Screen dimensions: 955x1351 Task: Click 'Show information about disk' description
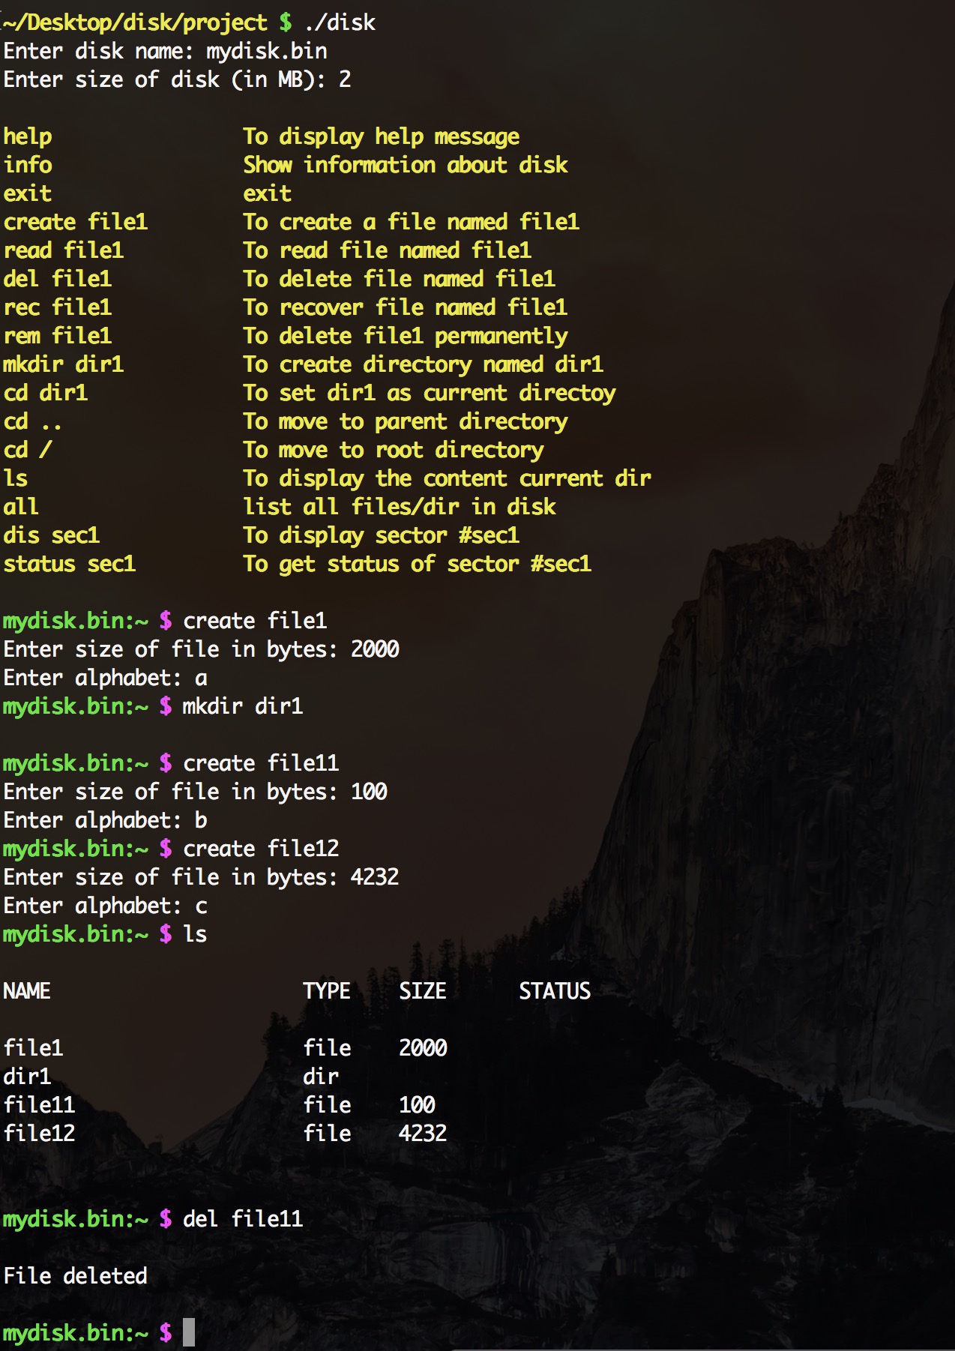406,165
